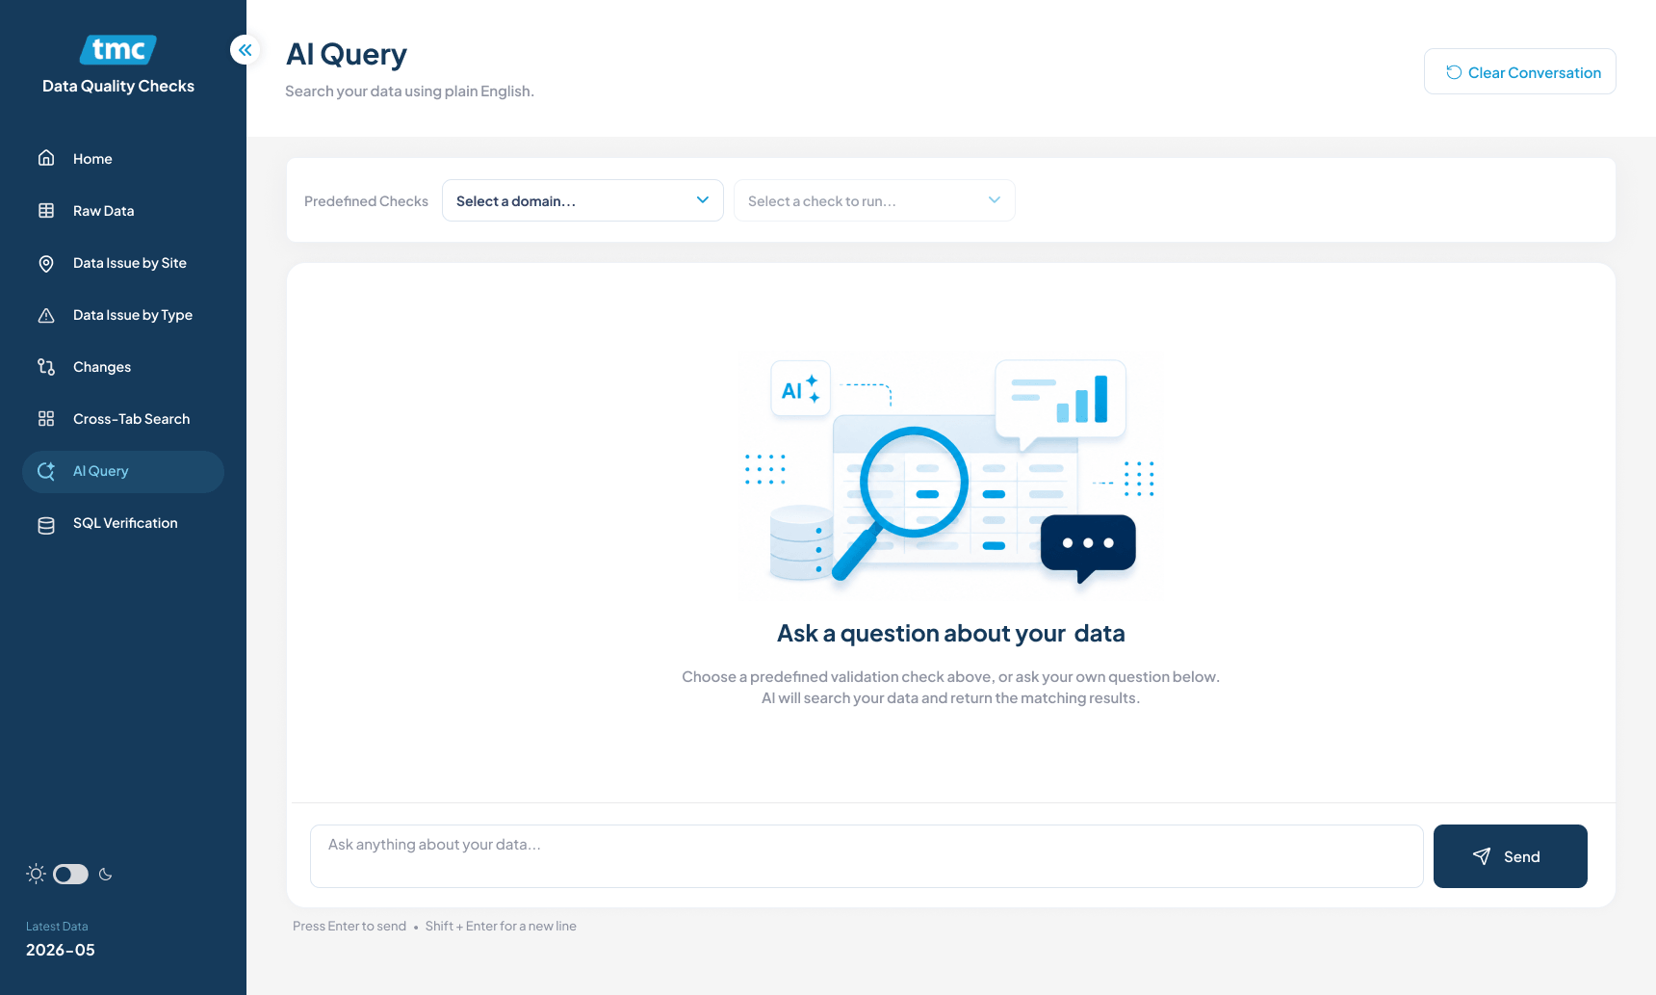1656x995 pixels.
Task: Toggle the light/dark theme switch
Action: pyautogui.click(x=70, y=874)
